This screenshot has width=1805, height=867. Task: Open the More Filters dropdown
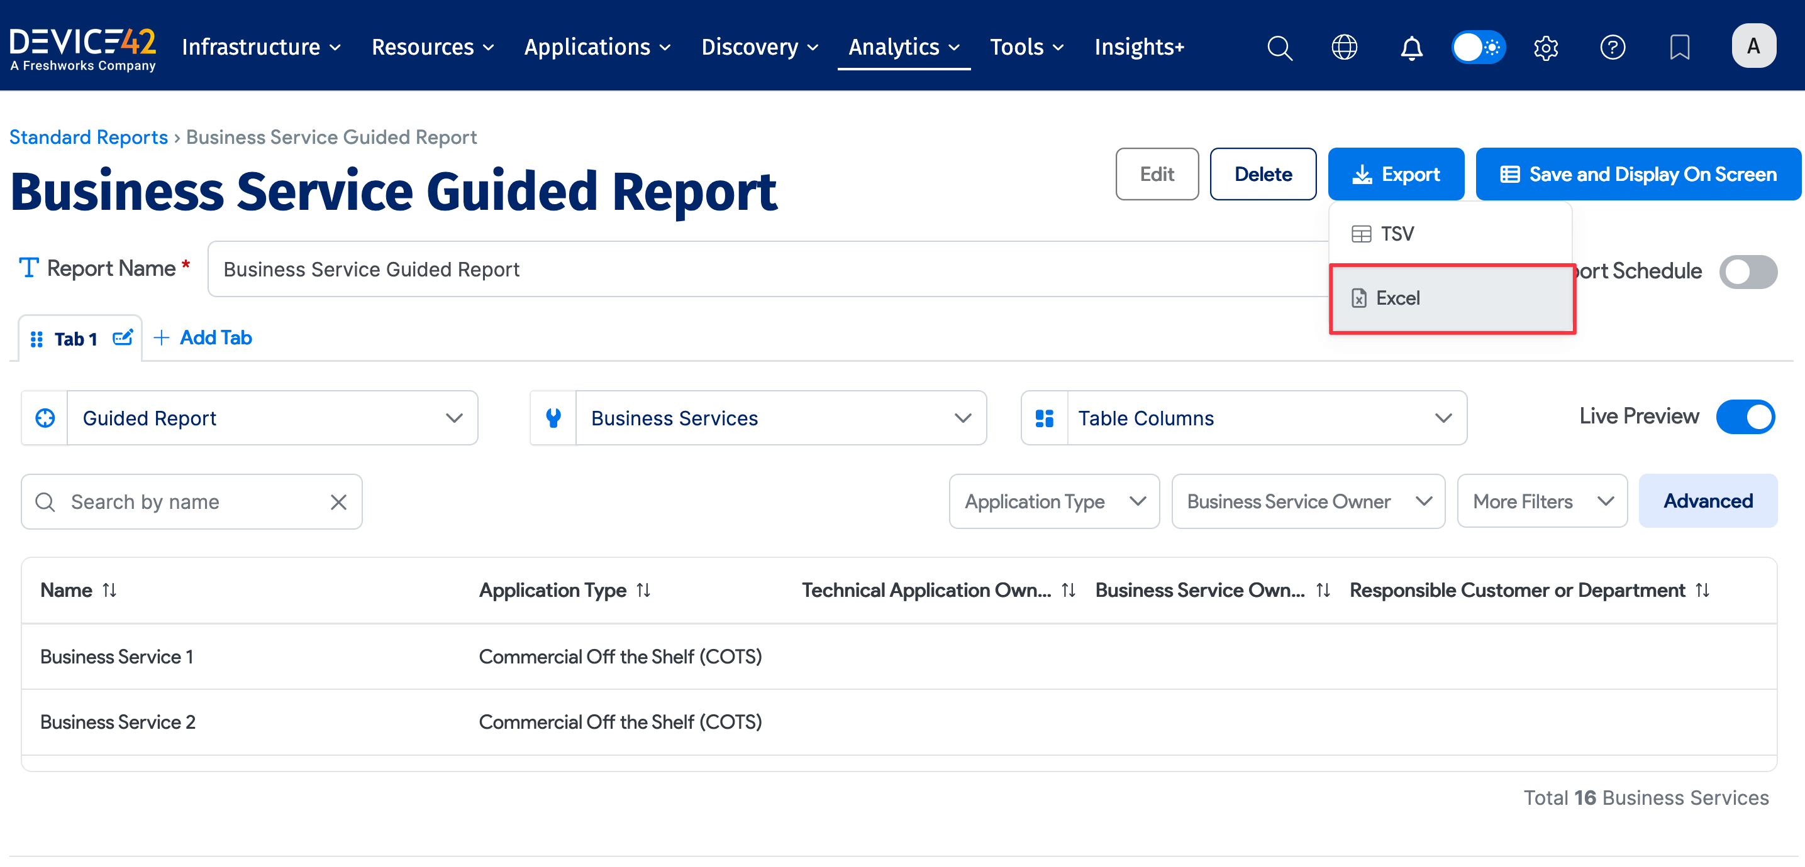[1541, 501]
